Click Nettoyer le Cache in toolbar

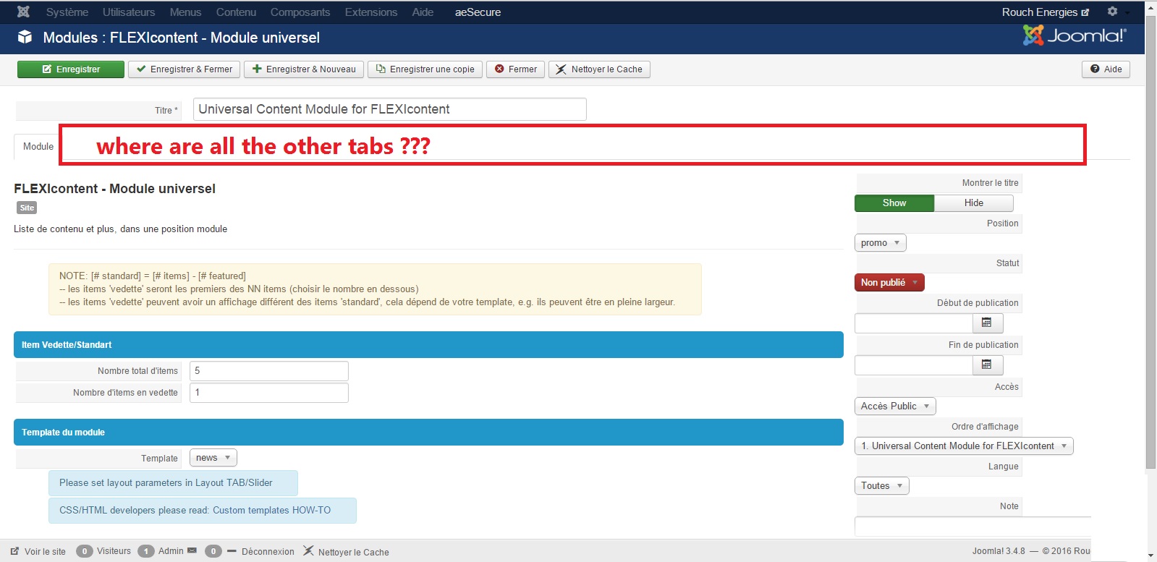(599, 69)
